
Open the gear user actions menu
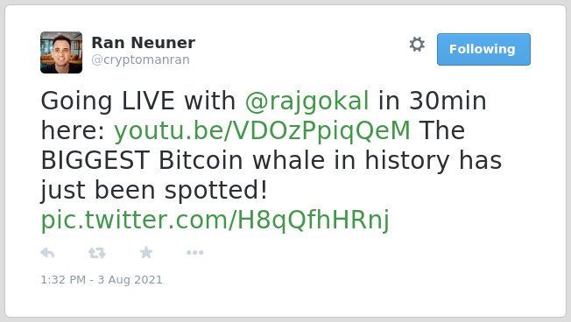417,45
